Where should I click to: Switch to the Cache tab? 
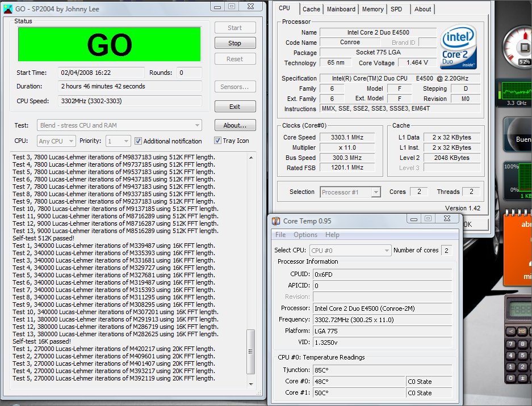pos(311,9)
